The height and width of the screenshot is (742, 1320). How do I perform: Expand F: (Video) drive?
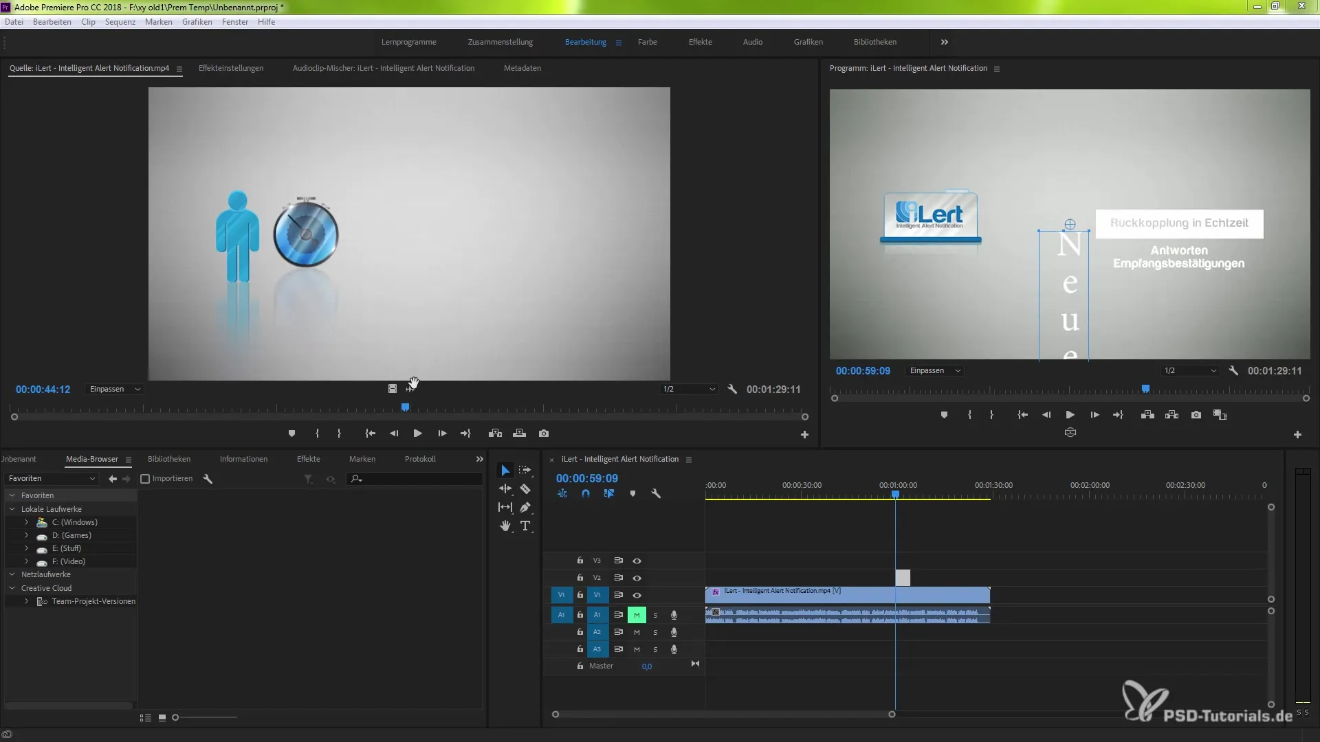(x=27, y=561)
